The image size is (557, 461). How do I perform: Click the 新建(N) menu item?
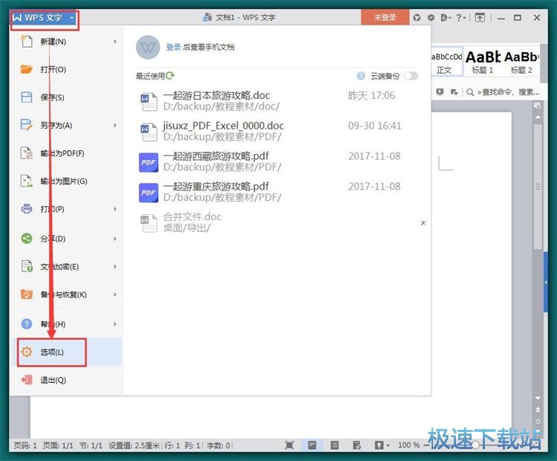(68, 42)
